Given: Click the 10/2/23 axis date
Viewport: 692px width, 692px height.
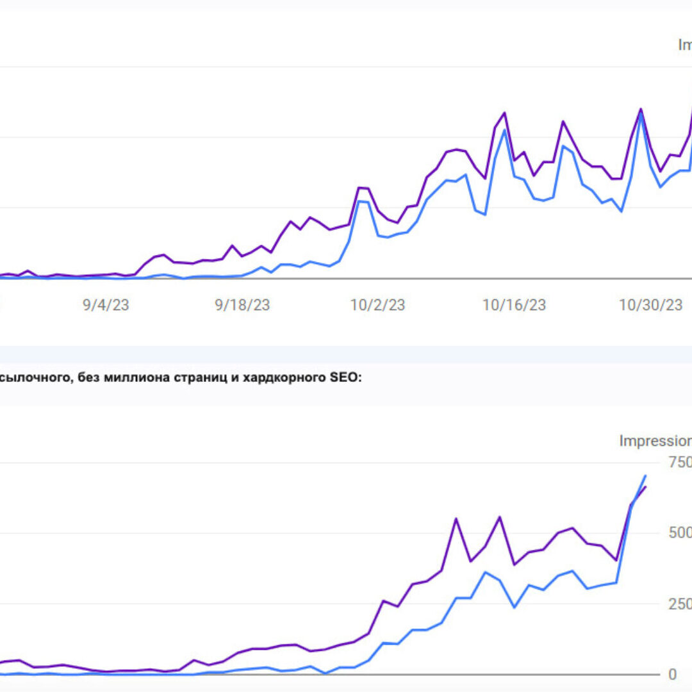Looking at the screenshot, I should click(377, 305).
